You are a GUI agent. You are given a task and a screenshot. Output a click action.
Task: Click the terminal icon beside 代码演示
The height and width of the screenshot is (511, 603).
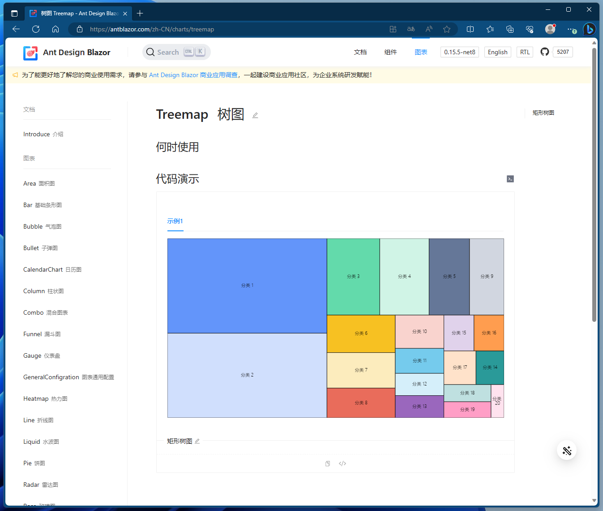coord(510,179)
